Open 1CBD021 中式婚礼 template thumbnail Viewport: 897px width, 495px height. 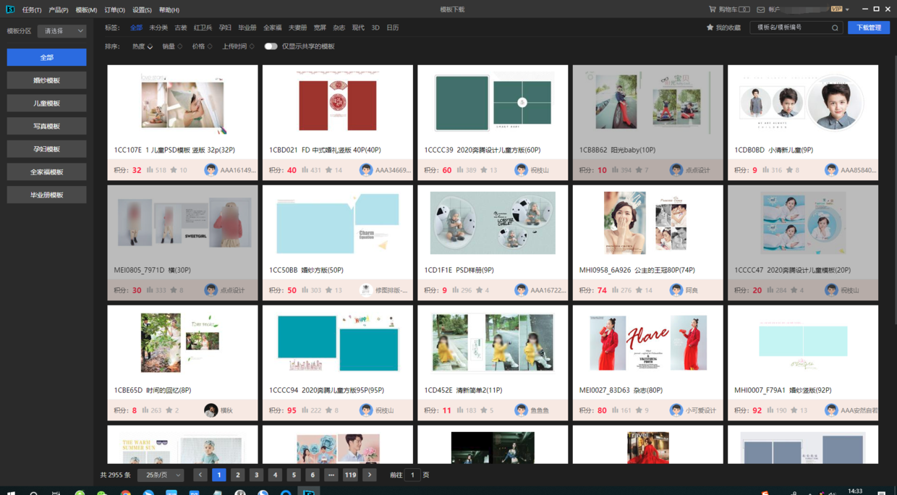point(338,103)
